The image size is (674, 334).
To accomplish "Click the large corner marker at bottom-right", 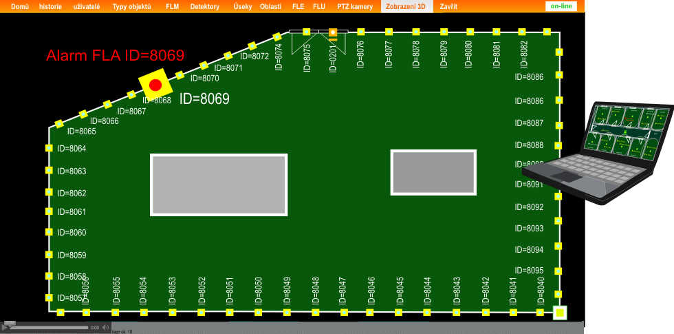I will (x=560, y=313).
